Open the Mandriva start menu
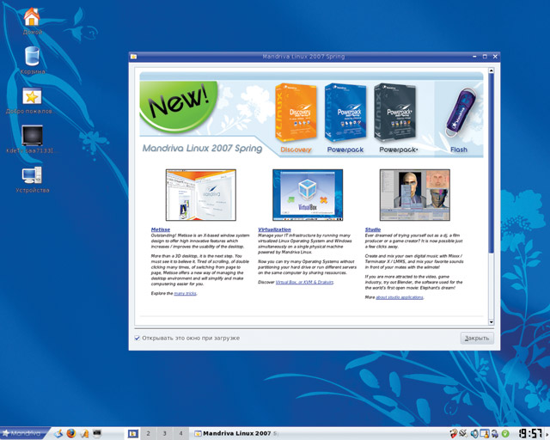The image size is (550, 440). pos(23,433)
